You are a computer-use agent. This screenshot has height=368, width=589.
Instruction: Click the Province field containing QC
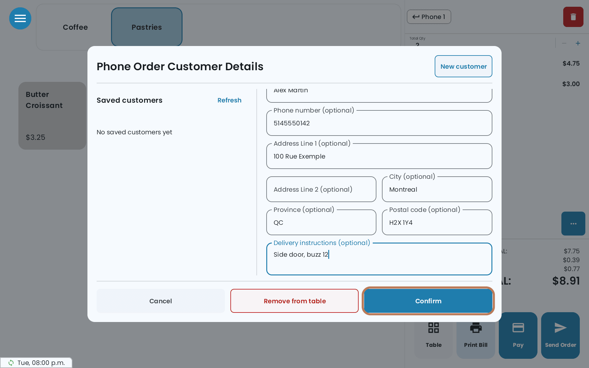point(321,222)
